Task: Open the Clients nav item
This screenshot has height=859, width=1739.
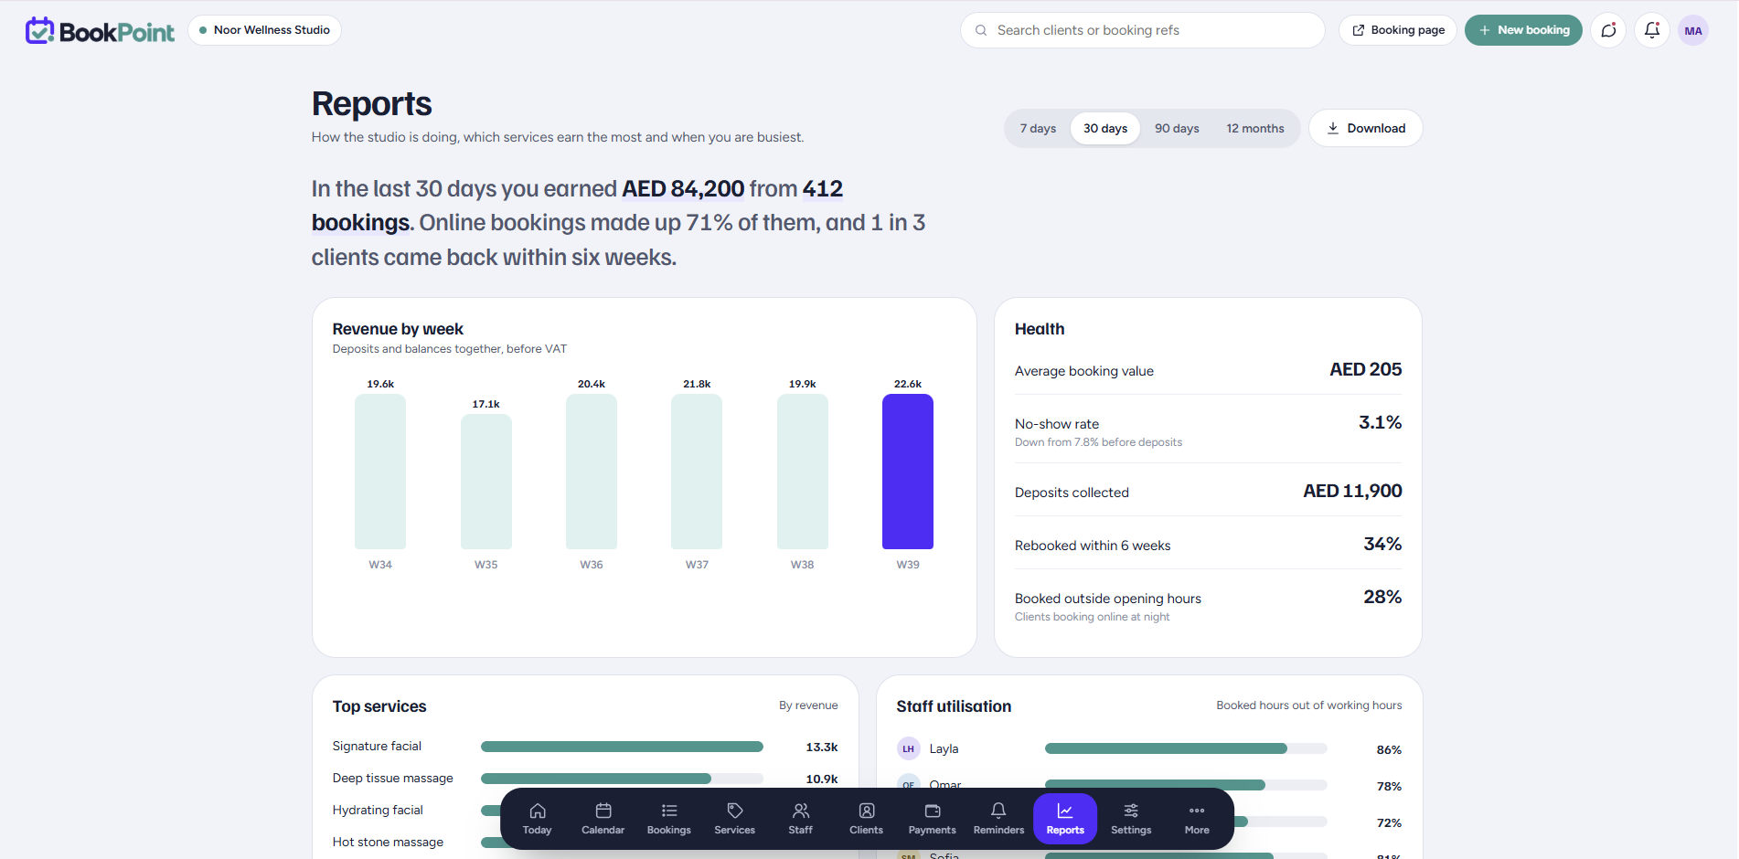Action: click(867, 819)
